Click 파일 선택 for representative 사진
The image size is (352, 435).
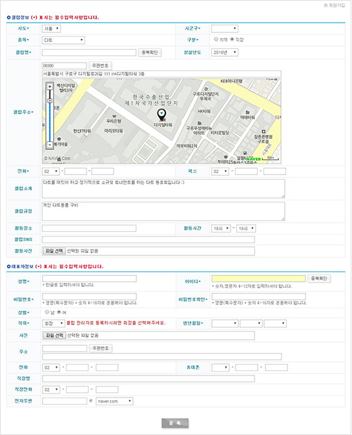54,335
